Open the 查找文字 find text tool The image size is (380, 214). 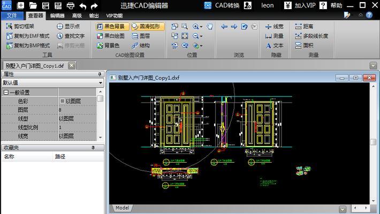[x=71, y=36]
